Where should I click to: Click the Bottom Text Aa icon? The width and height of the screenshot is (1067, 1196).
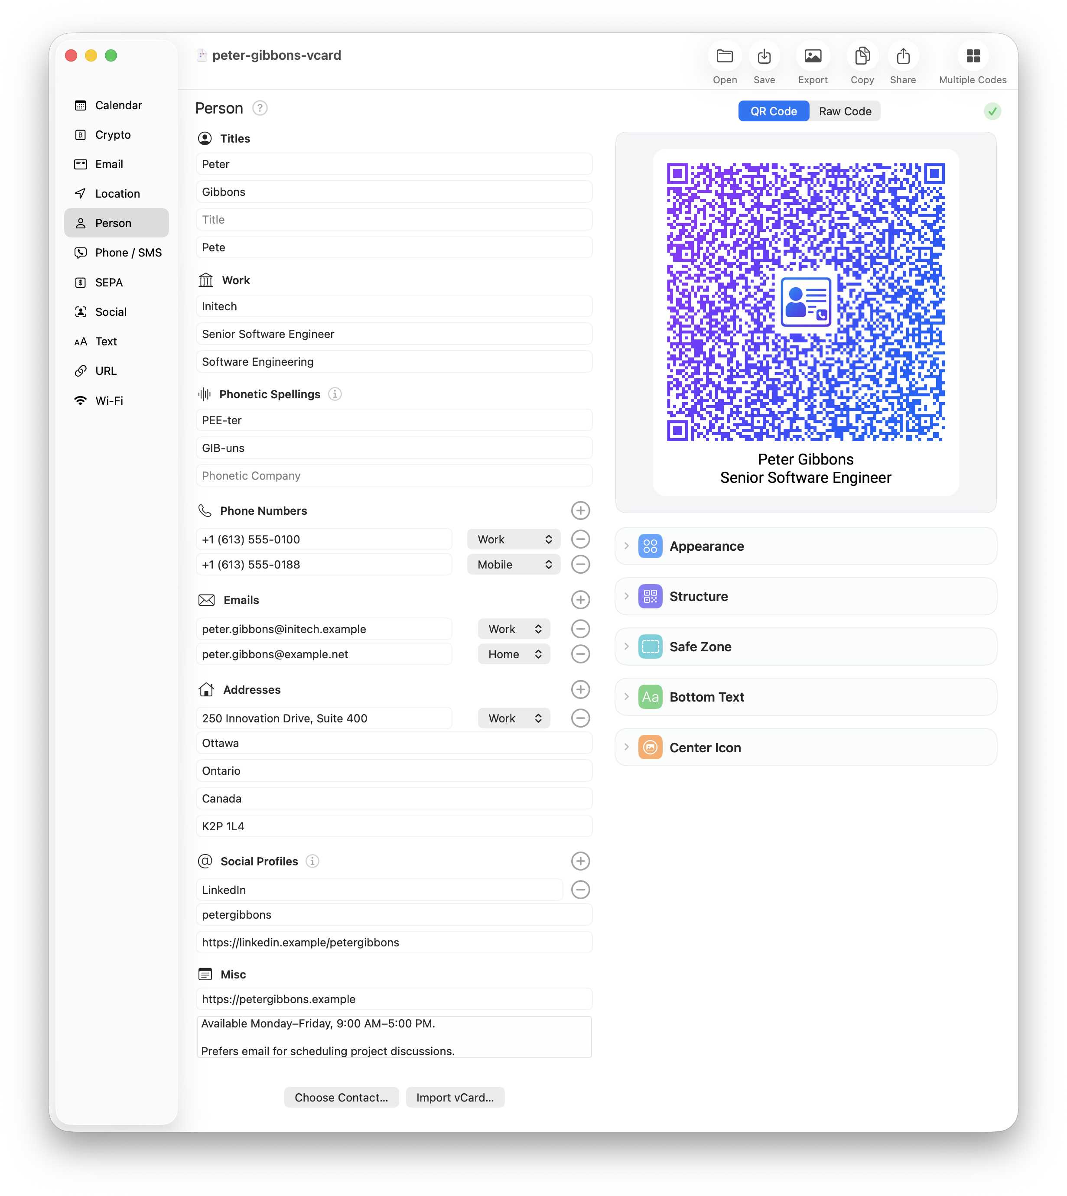pyautogui.click(x=650, y=698)
